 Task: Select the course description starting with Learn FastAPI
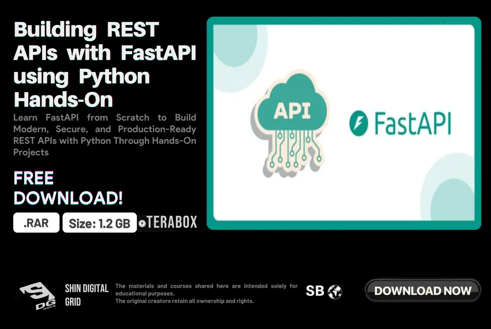(105, 135)
